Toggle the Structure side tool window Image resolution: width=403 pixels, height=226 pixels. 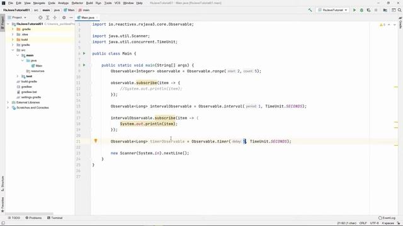point(3,183)
